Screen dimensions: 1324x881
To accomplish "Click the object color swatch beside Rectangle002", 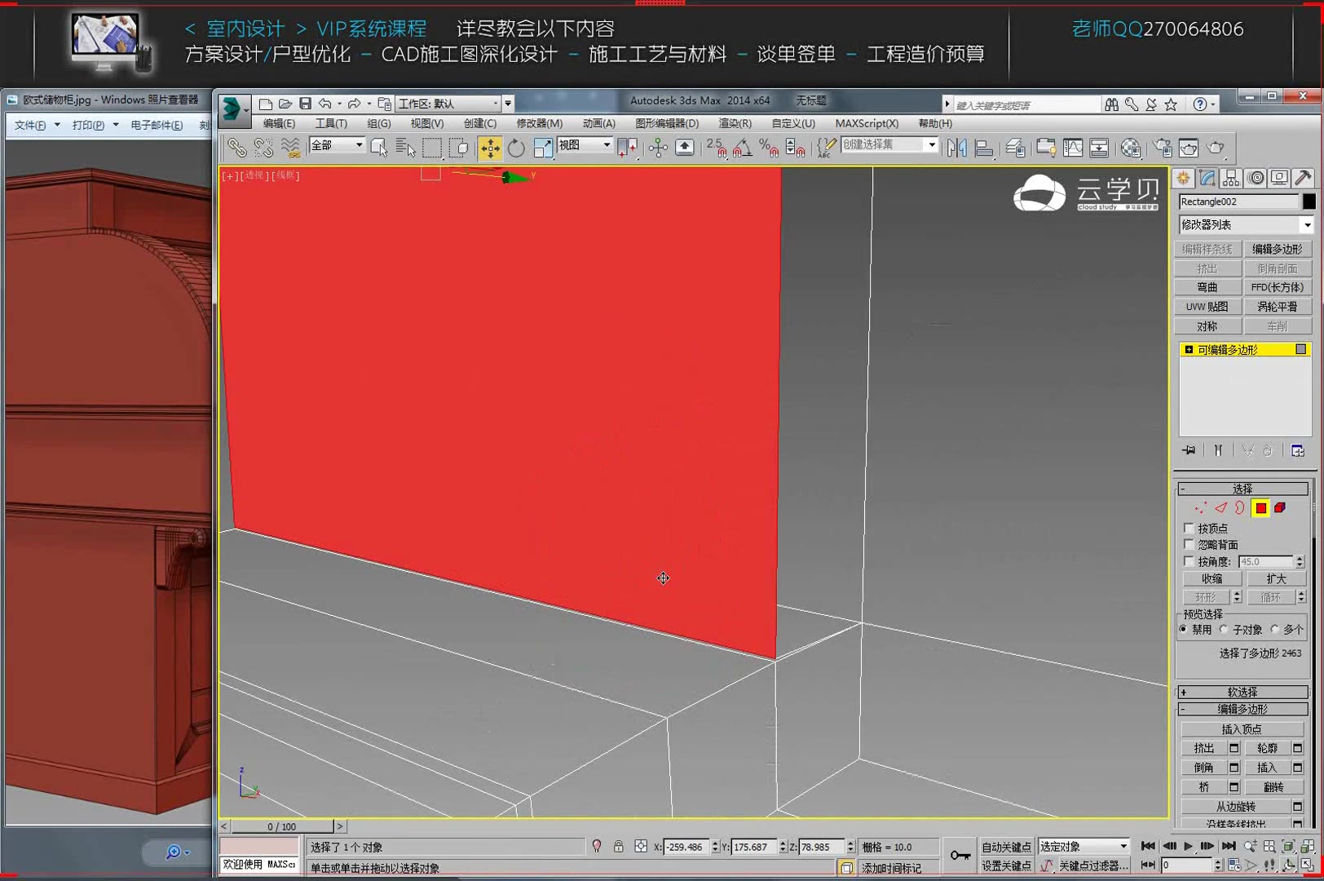I will click(1308, 201).
